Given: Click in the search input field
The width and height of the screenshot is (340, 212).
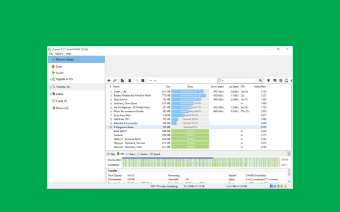Looking at the screenshot, I should tap(241, 81).
